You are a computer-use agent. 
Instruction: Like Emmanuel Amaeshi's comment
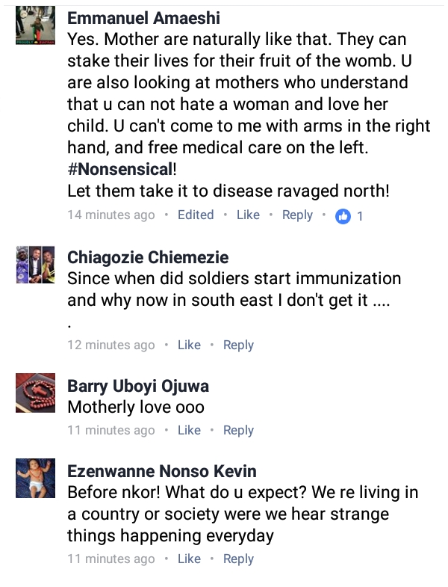248,215
